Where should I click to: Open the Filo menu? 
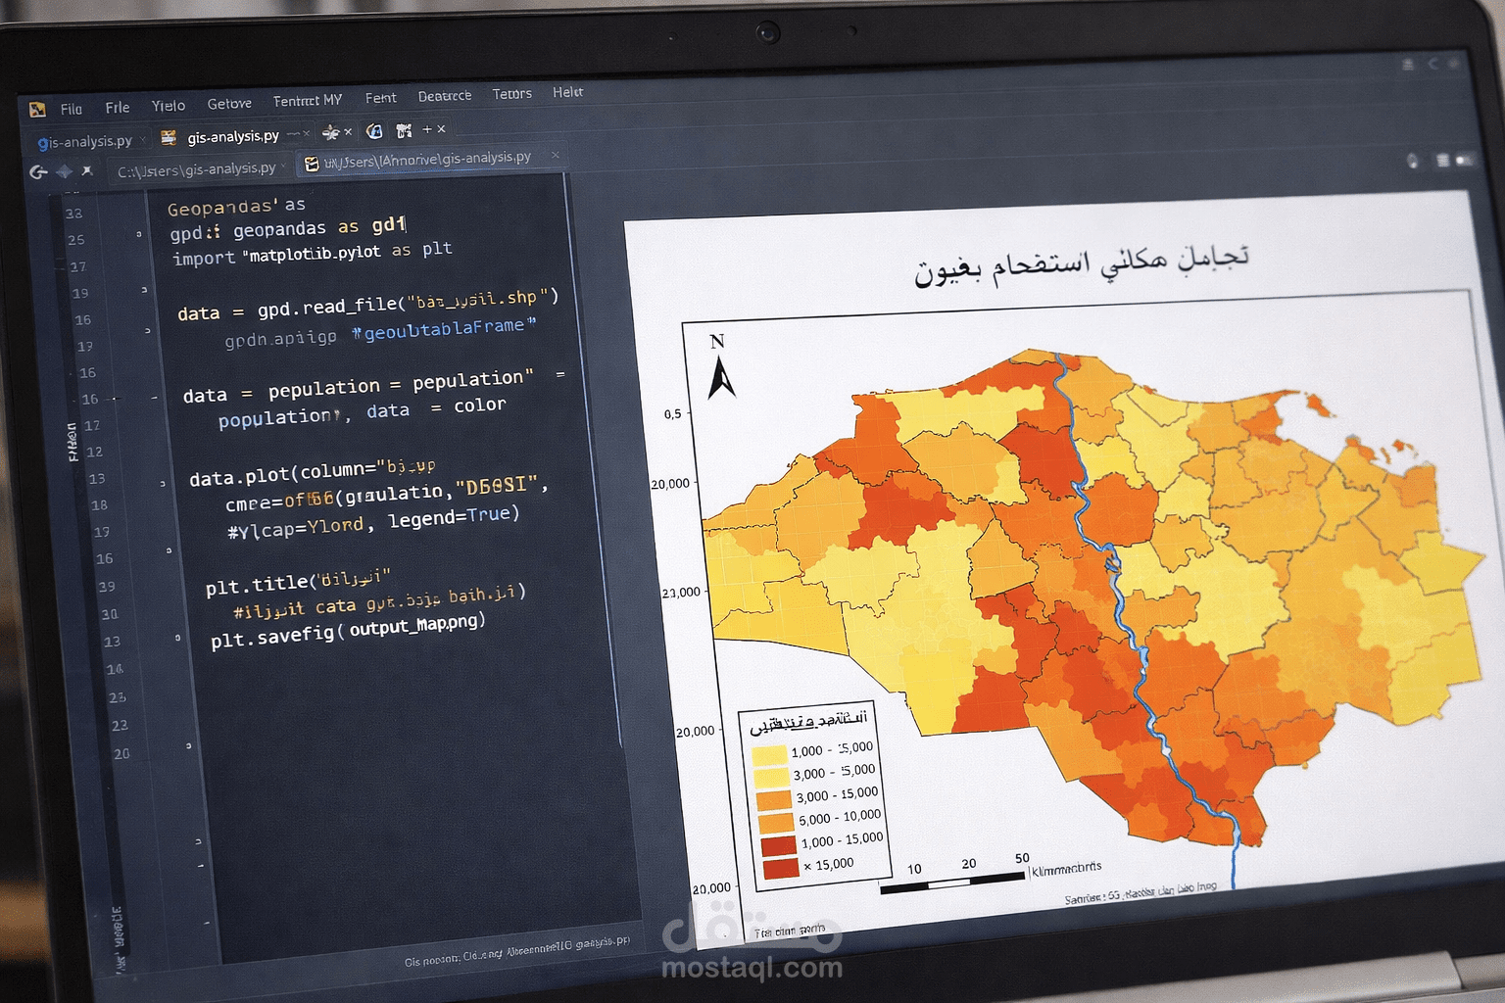coord(71,109)
